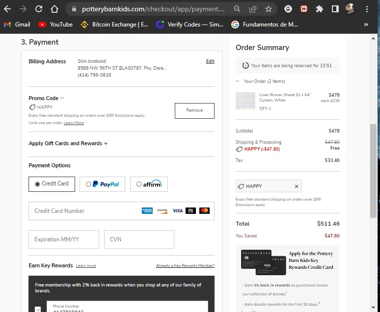Click the browser forward arrow

tap(23, 9)
